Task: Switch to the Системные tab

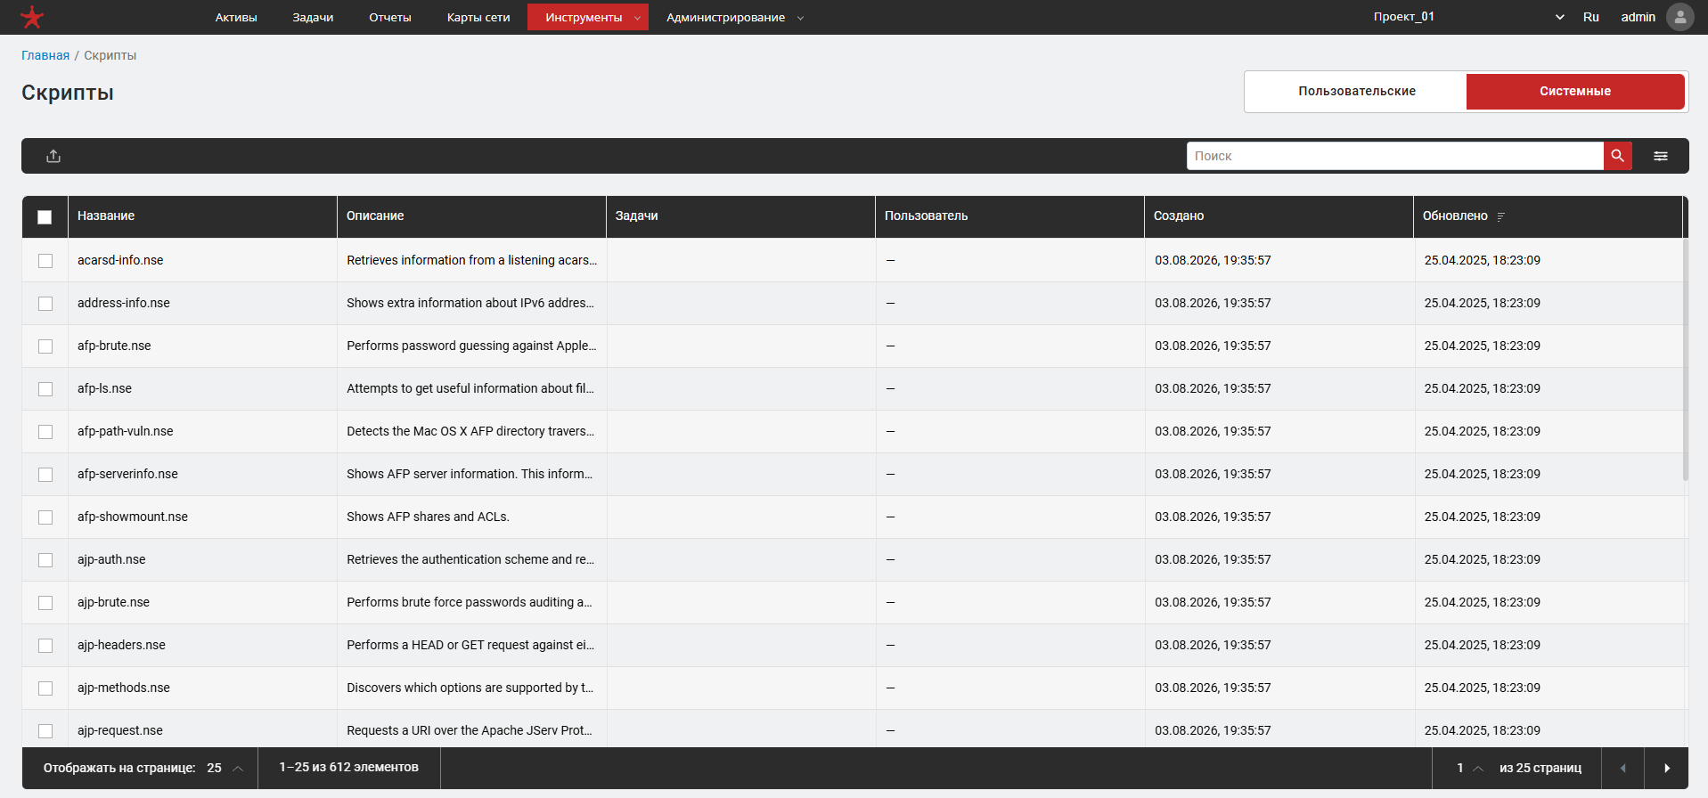Action: (1575, 91)
